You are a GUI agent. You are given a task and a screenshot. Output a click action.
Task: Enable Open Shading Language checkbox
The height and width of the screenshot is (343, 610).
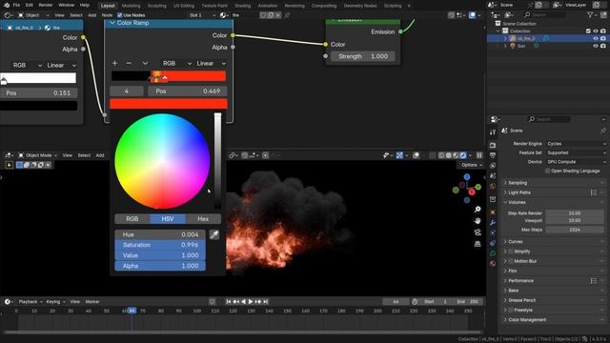547,171
